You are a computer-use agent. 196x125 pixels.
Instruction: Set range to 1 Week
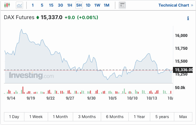(x=36, y=117)
